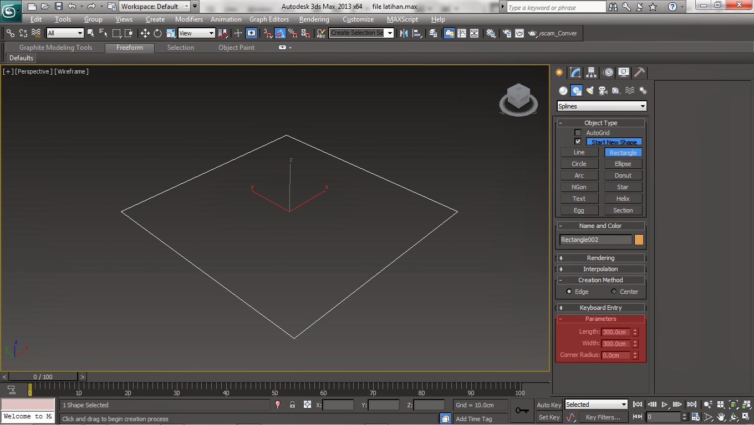
Task: Open the Create Selection Set dropdown
Action: coord(361,33)
